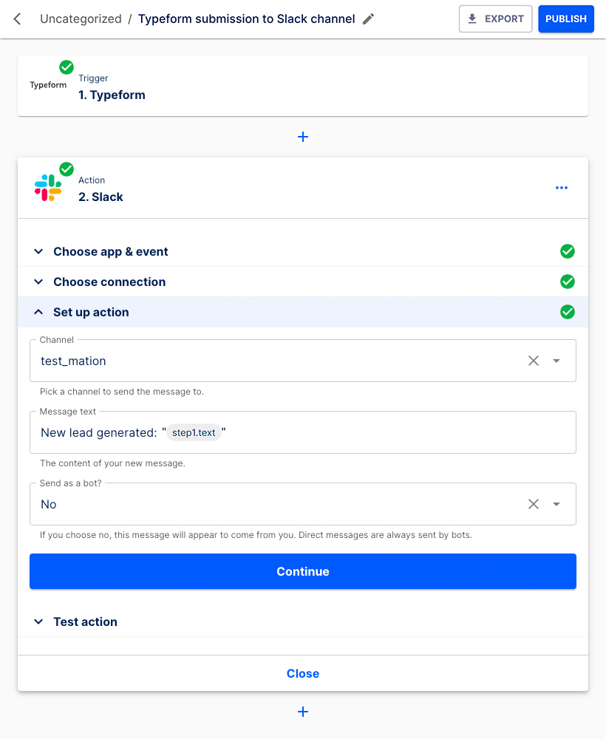Add a new step after Slack
606x739 pixels.
(303, 712)
